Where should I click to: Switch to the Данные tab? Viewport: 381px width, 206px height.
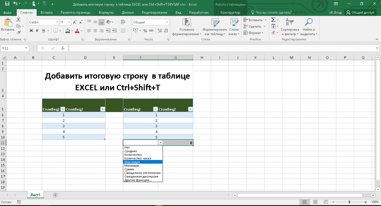pos(128,12)
